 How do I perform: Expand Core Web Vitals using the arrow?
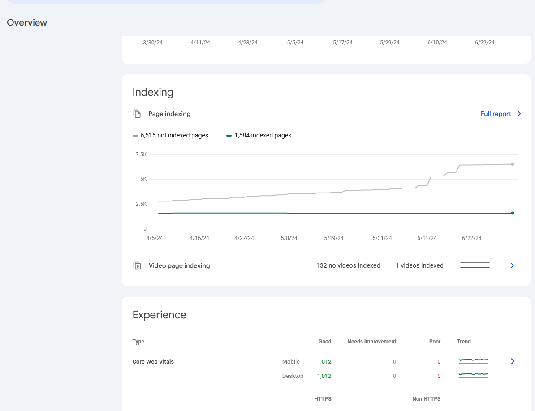(x=513, y=361)
